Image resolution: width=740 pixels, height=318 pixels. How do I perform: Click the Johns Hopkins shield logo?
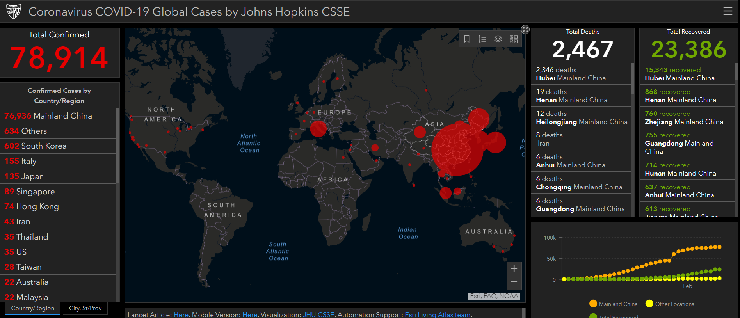click(x=14, y=11)
